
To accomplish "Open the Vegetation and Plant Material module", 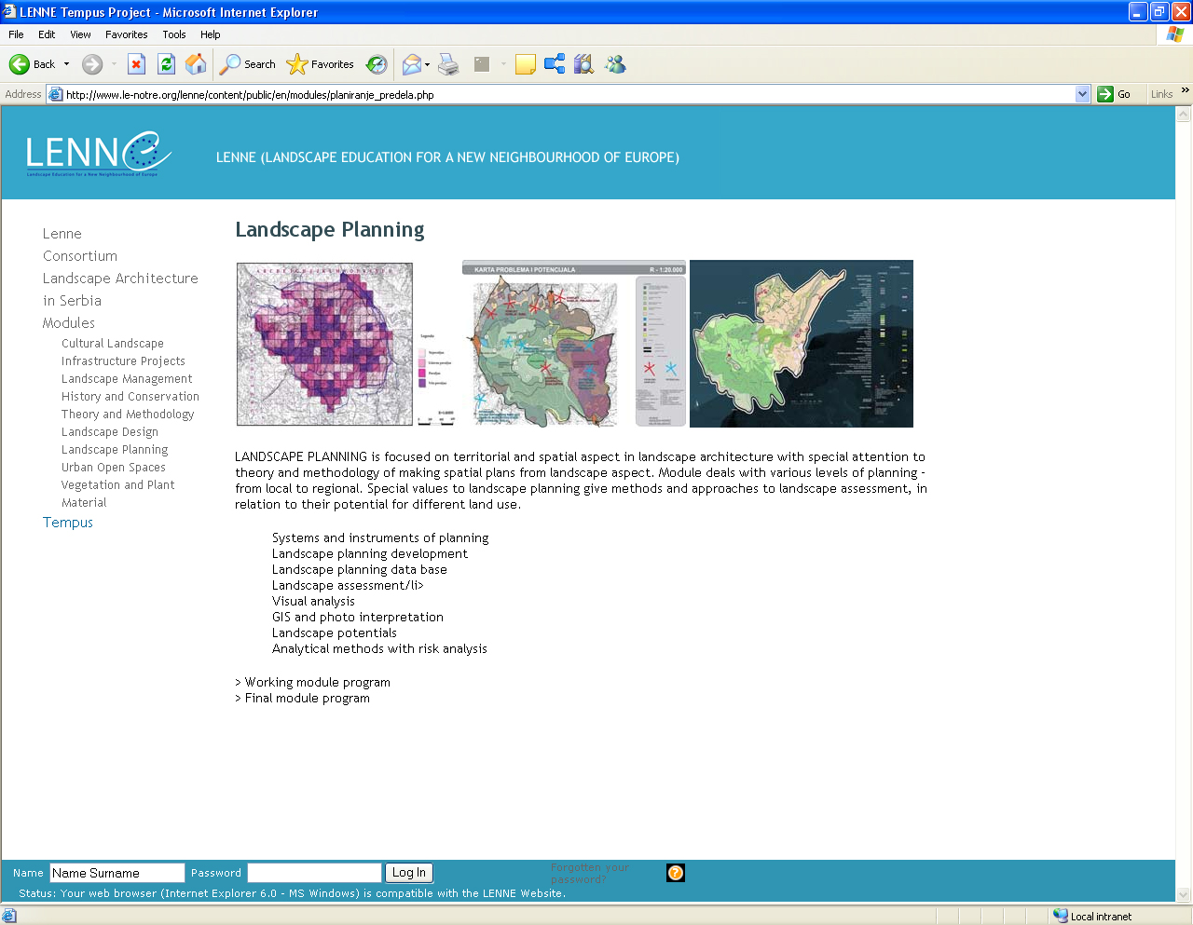I will (x=118, y=494).
